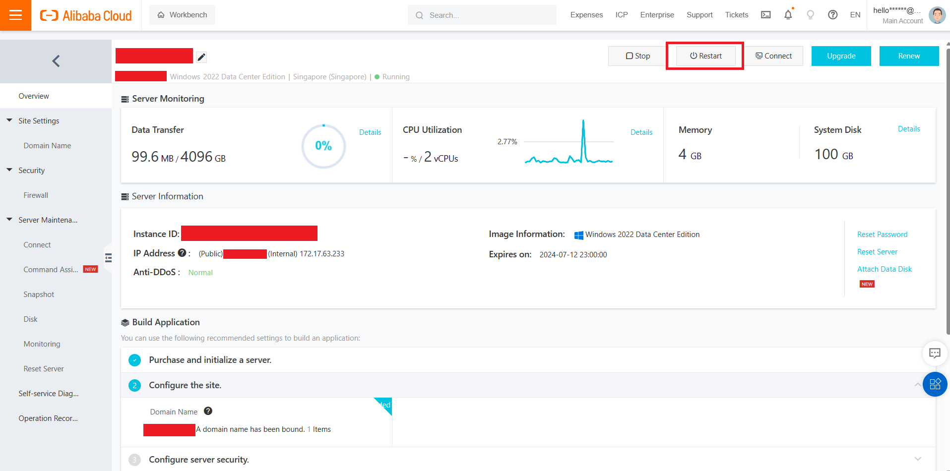Click the Connect button at top
The image size is (950, 471).
773,56
